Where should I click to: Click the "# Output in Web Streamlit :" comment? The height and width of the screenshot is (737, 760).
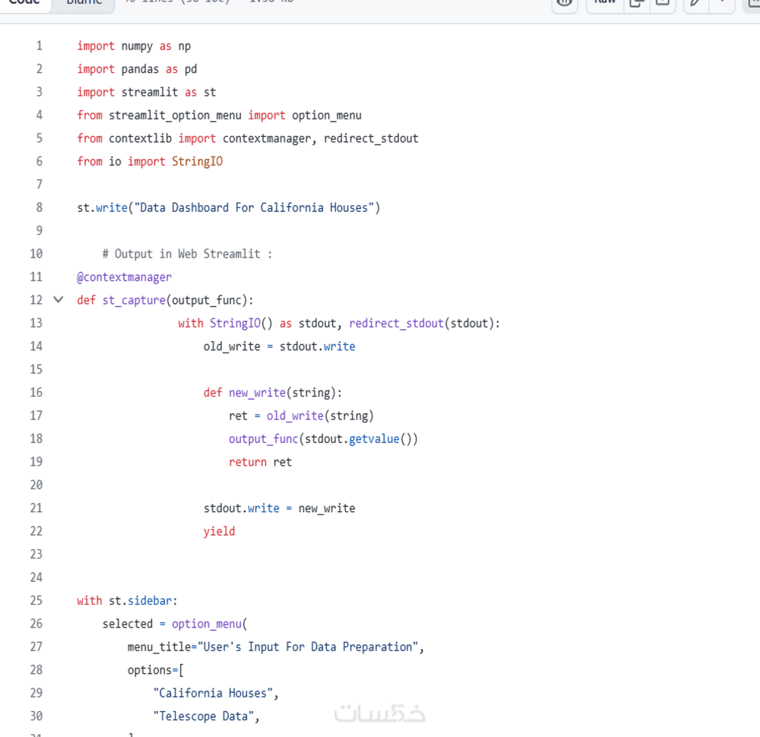point(187,254)
